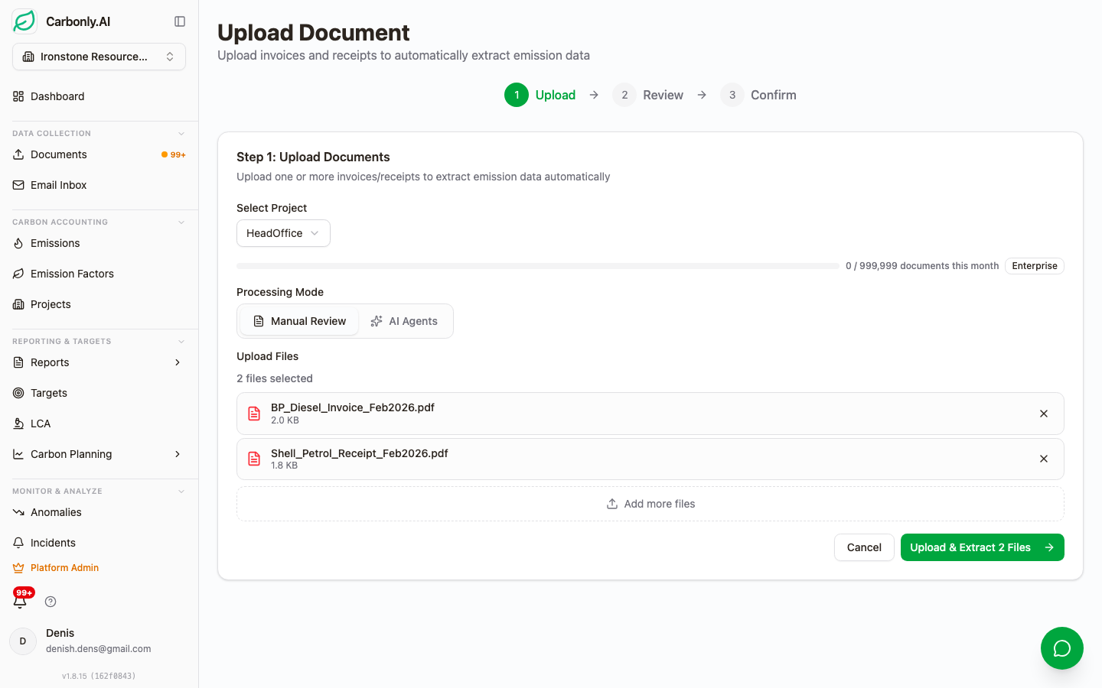Click the Shell_Petrol_Receipt PDF file icon
Viewport: 1102px width, 688px height.
point(254,459)
